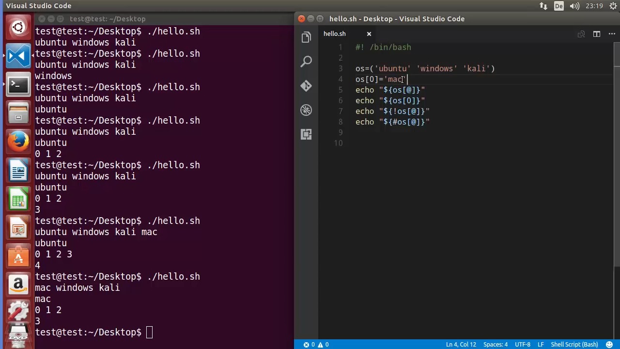Click line os[0]='mac' in editor
The image size is (620, 349).
pyautogui.click(x=382, y=79)
